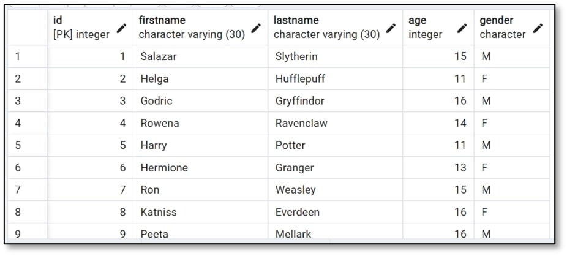Click the lastname cell containing Weasley
Image resolution: width=567 pixels, height=256 pixels.
tap(295, 190)
